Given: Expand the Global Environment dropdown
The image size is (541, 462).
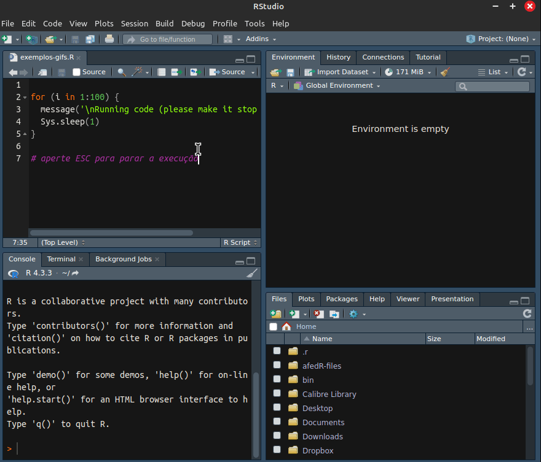Looking at the screenshot, I should (339, 86).
